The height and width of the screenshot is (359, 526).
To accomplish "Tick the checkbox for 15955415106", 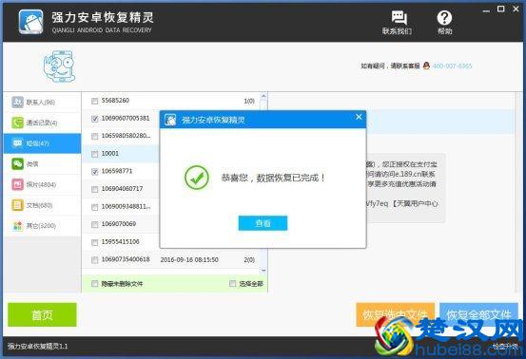I will point(94,242).
